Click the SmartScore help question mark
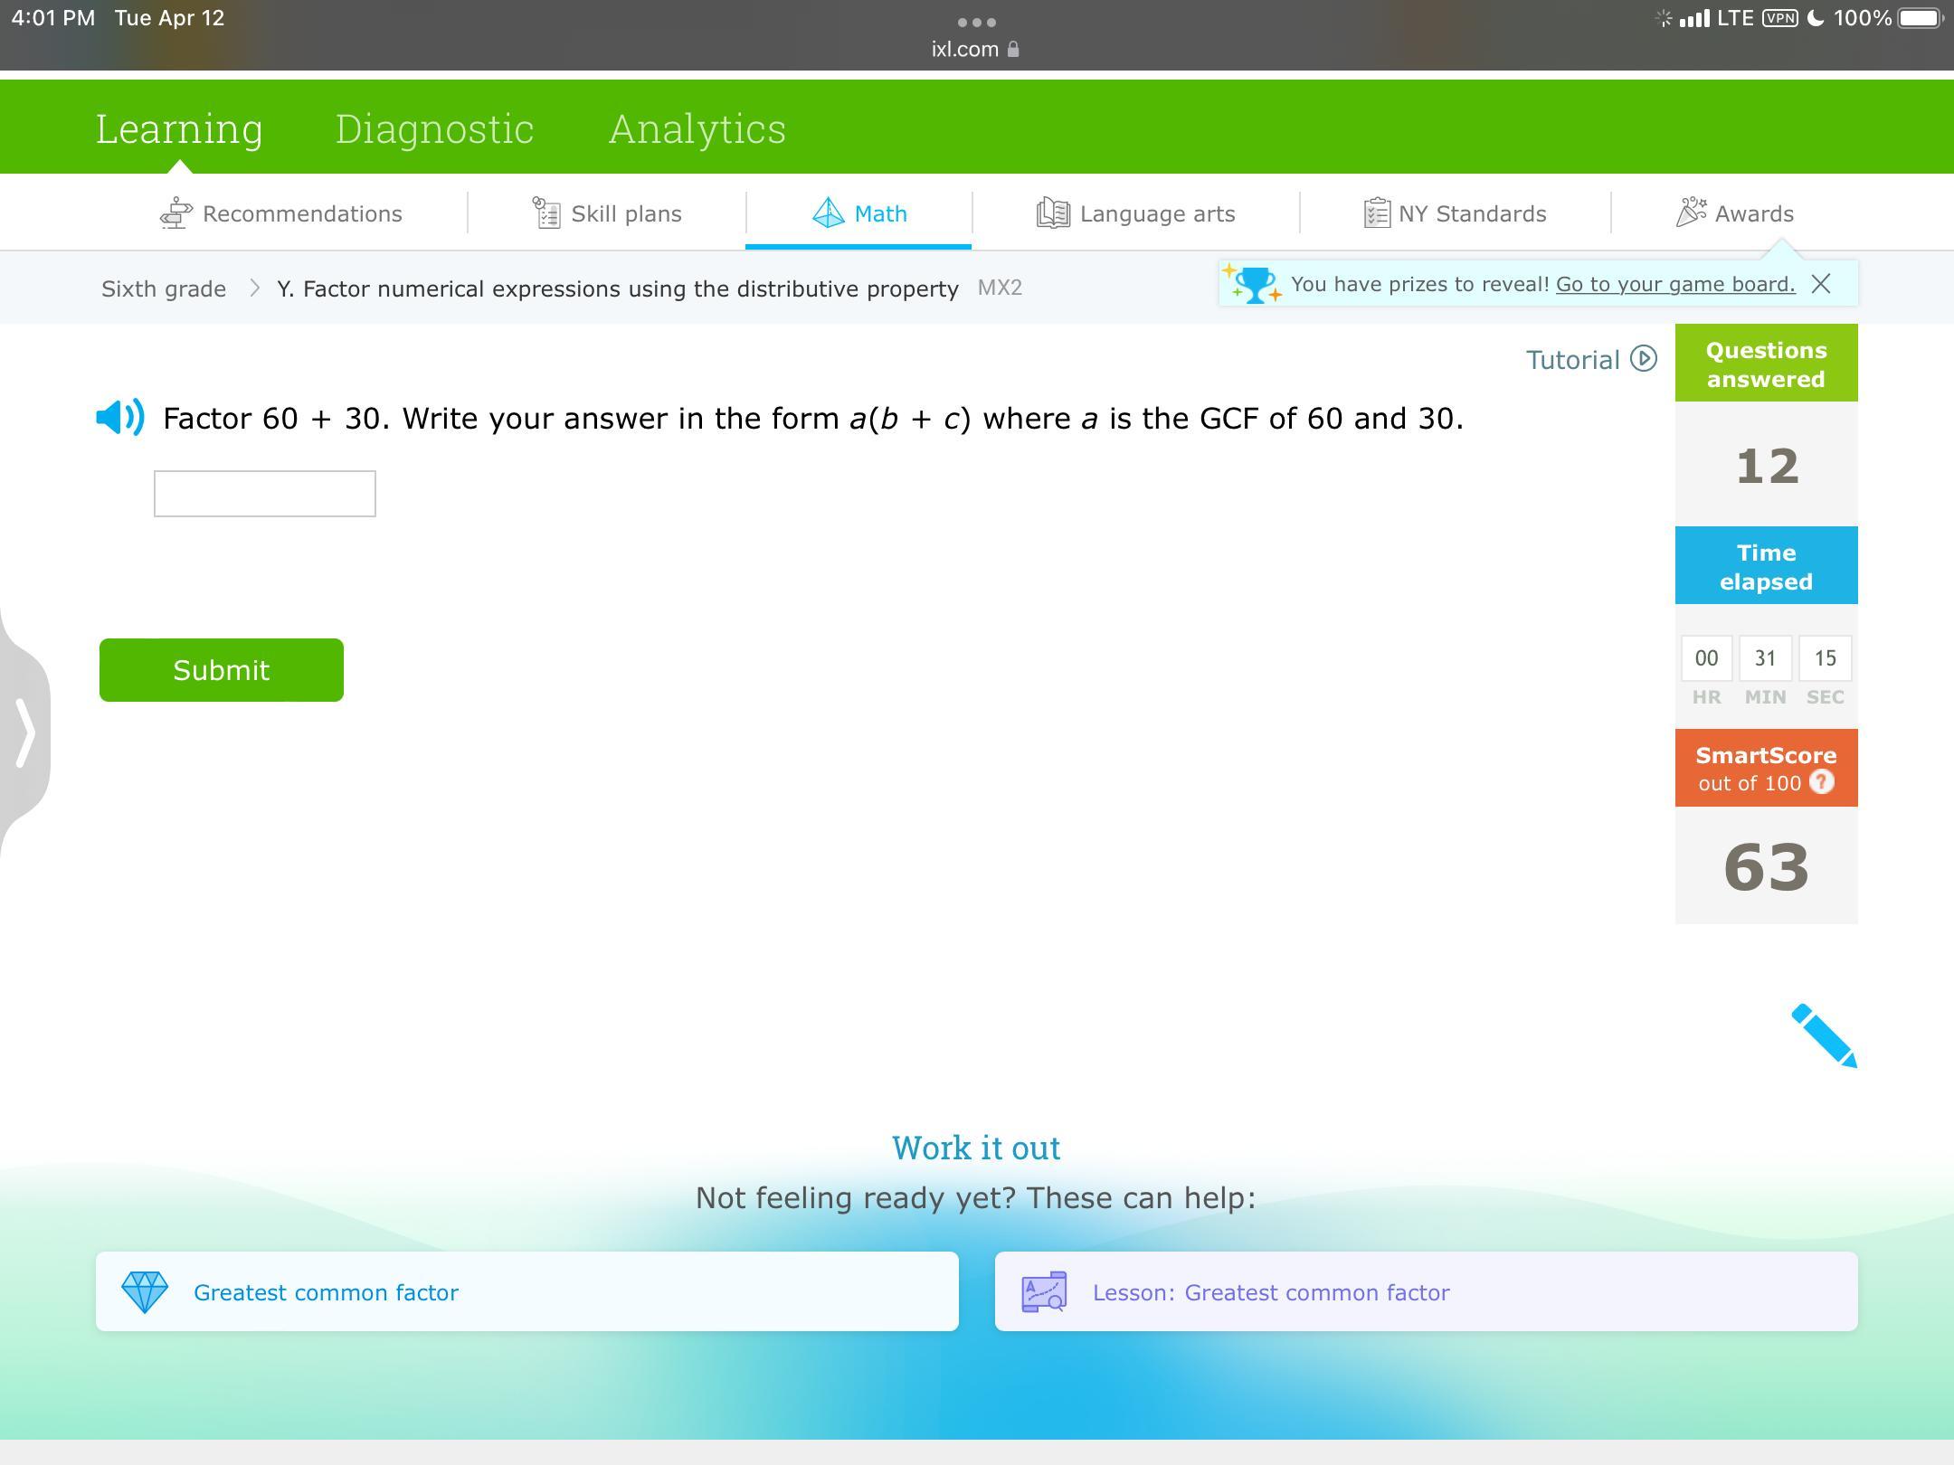The width and height of the screenshot is (1954, 1465). point(1821,782)
